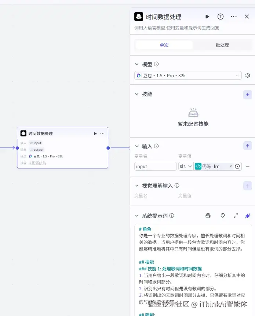Image resolution: width=255 pixels, height=316 pixels.
Task: Collapse the 输入 section
Action: (136, 146)
